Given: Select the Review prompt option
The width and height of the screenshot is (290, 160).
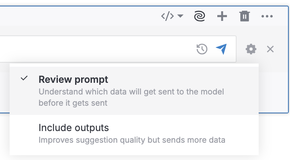Looking at the screenshot, I should (x=134, y=91).
